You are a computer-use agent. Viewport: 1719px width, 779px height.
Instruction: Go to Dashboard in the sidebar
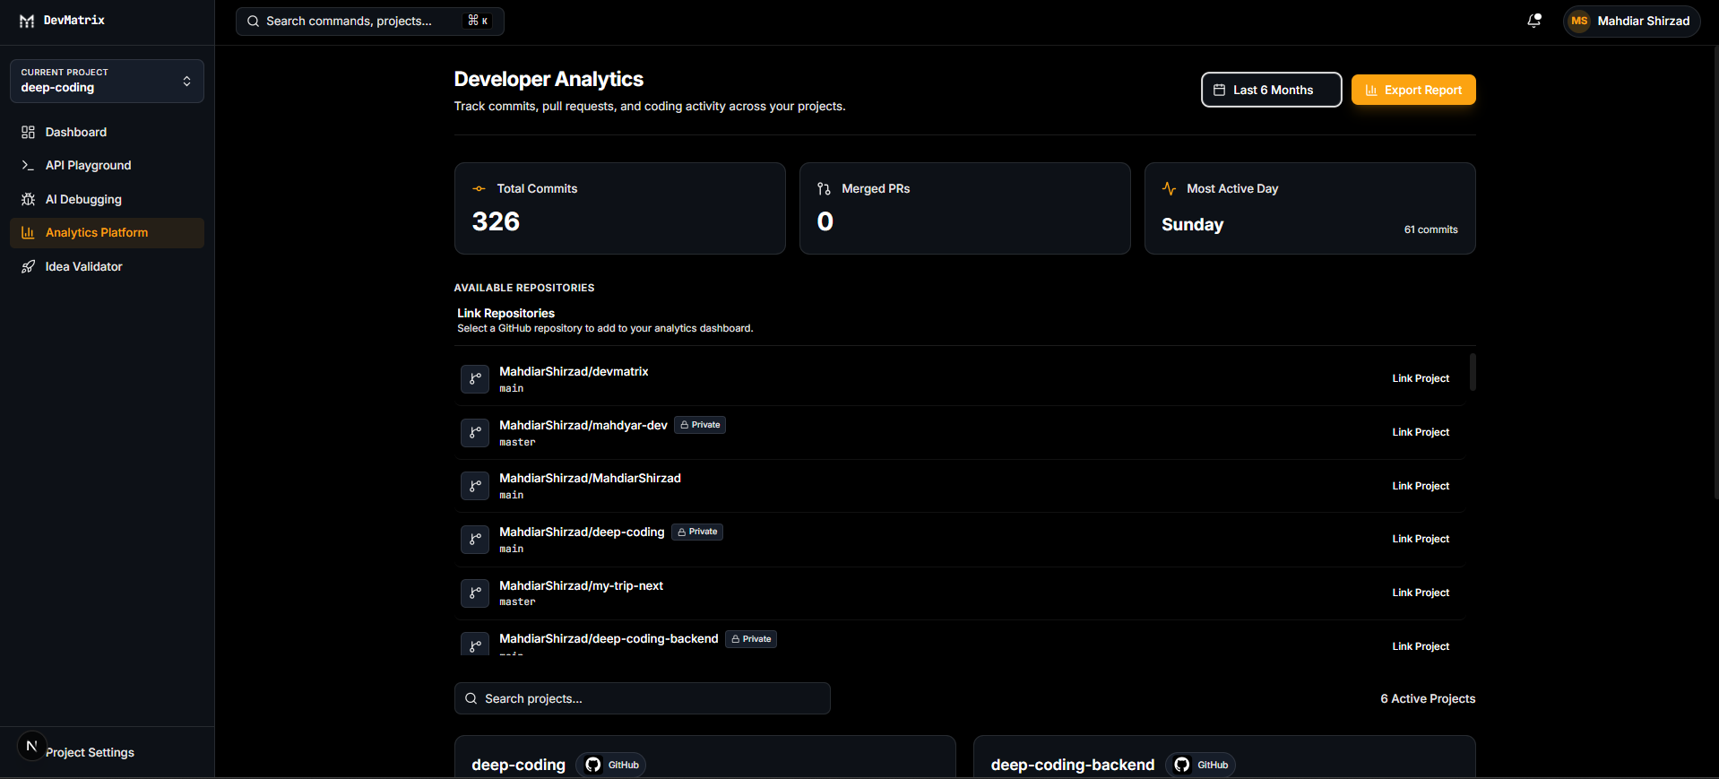[x=107, y=132]
